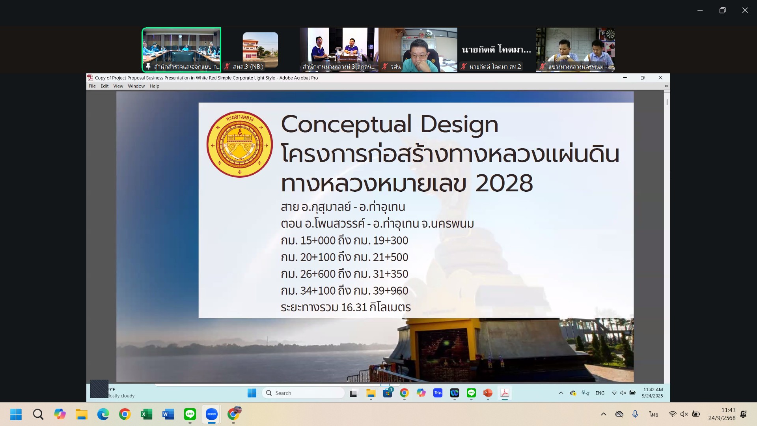This screenshot has height=426, width=757.
Task: Open Windows search from the taskbar
Action: [38, 414]
